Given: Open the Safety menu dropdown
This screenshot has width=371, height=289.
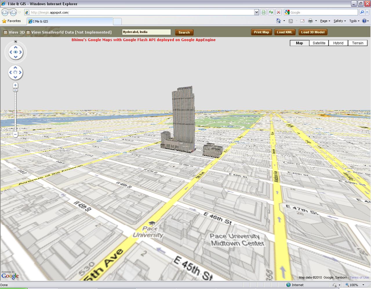Looking at the screenshot, I should (340, 21).
